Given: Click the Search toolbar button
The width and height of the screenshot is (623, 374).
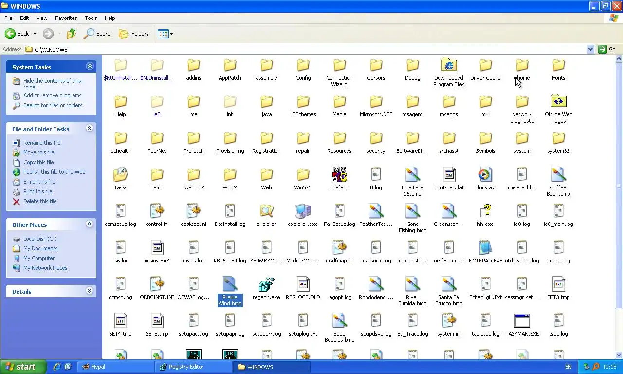Looking at the screenshot, I should point(98,34).
